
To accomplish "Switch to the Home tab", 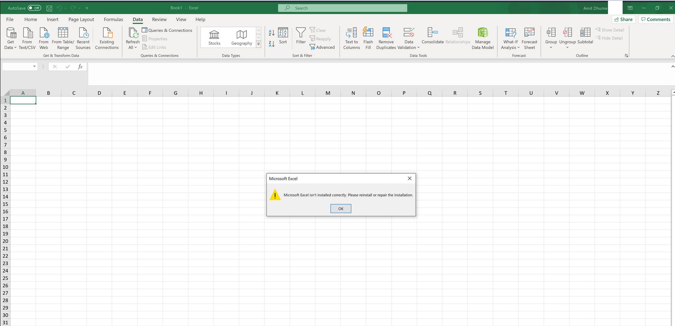I will coord(31,19).
